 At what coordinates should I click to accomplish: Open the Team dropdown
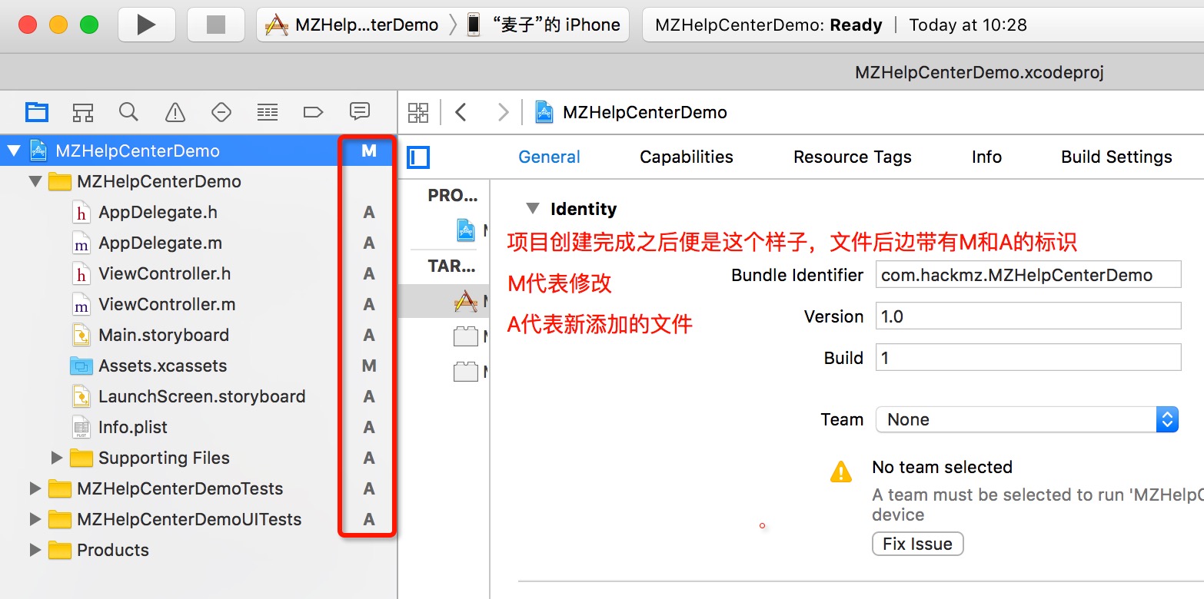pyautogui.click(x=1026, y=419)
